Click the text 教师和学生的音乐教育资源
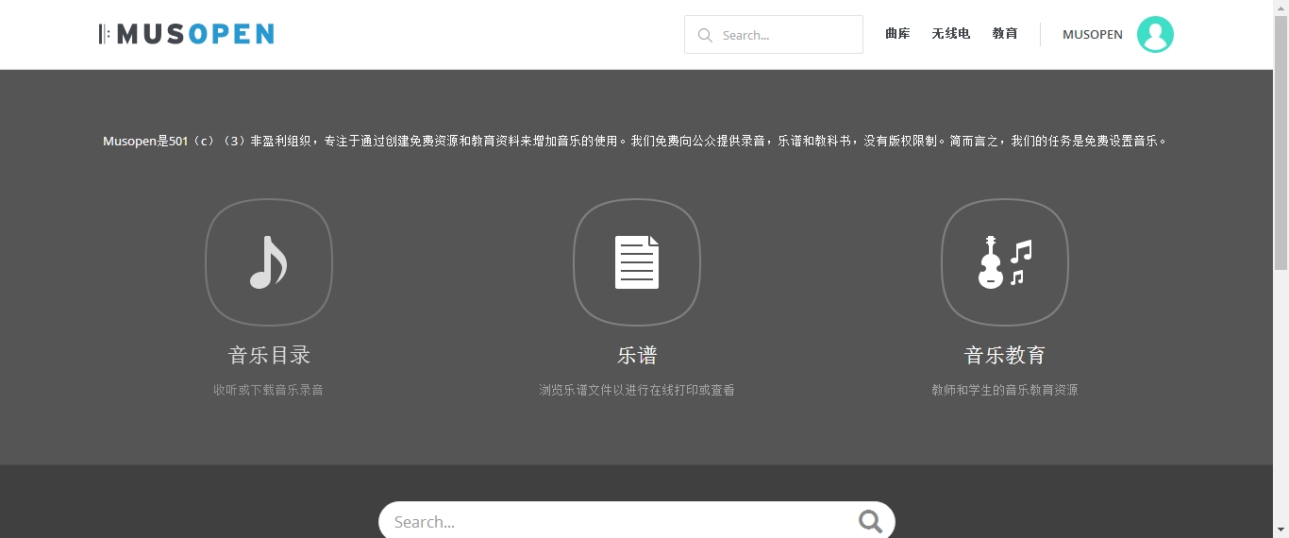Image resolution: width=1289 pixels, height=538 pixels. click(1005, 390)
